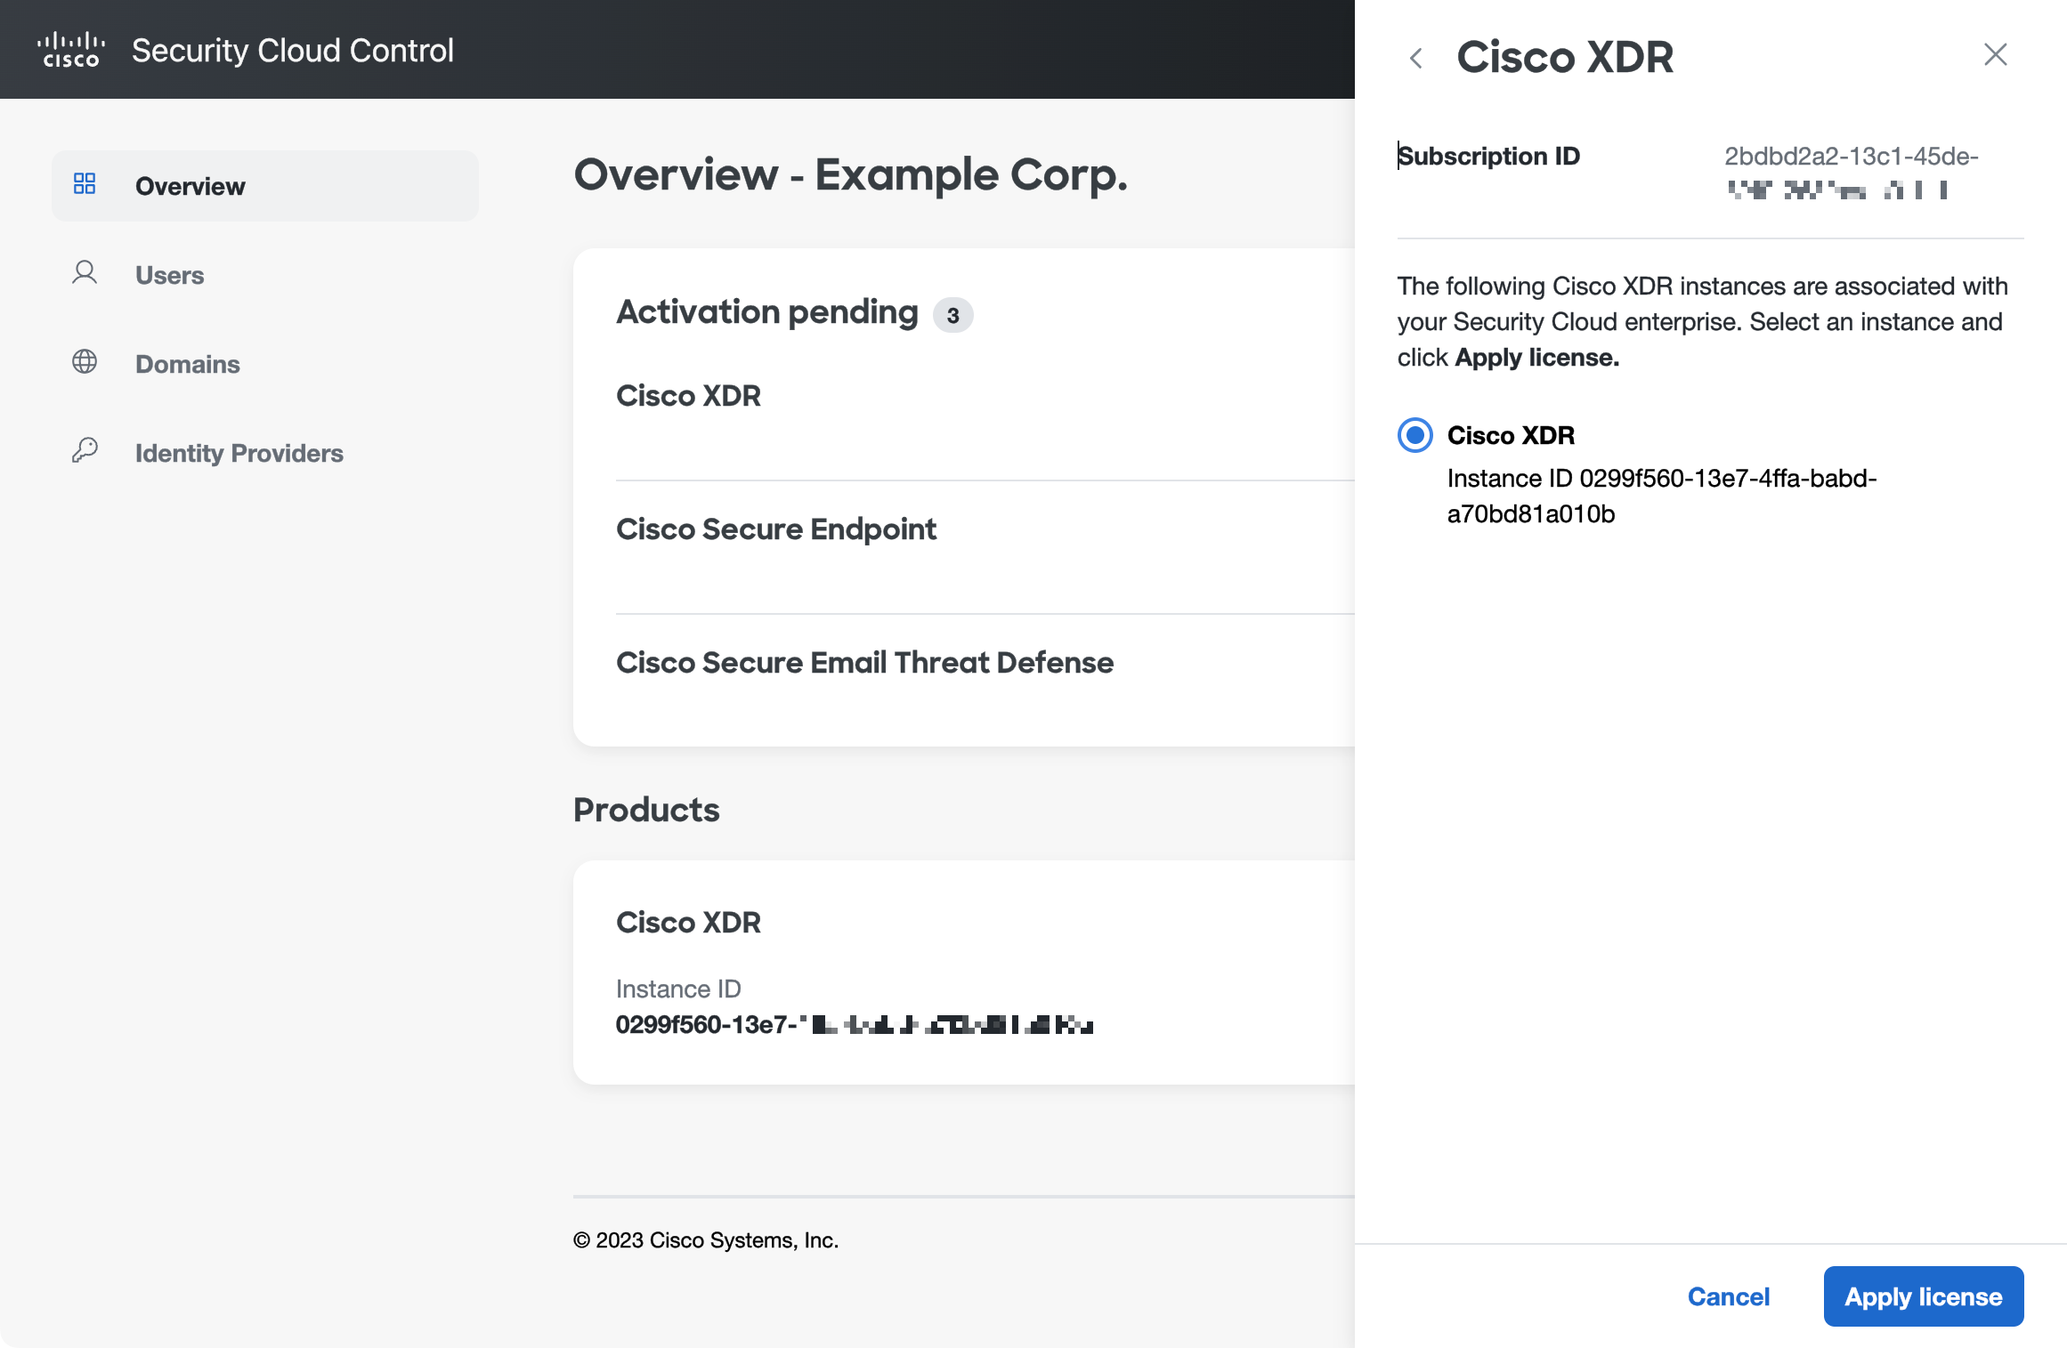Click the Domains globe icon
Viewport: 2067px width, 1348px height.
pos(85,362)
